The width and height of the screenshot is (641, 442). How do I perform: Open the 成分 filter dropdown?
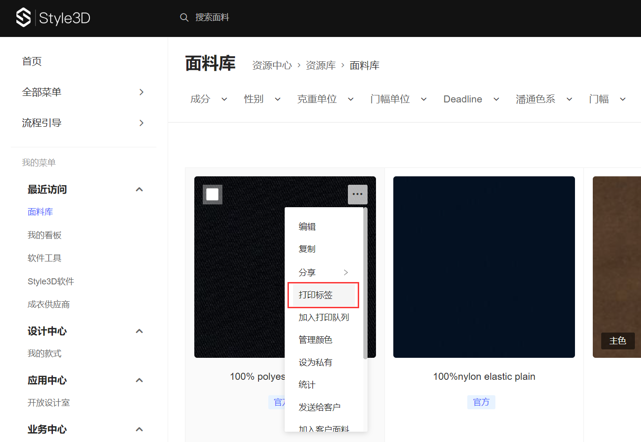(x=209, y=99)
